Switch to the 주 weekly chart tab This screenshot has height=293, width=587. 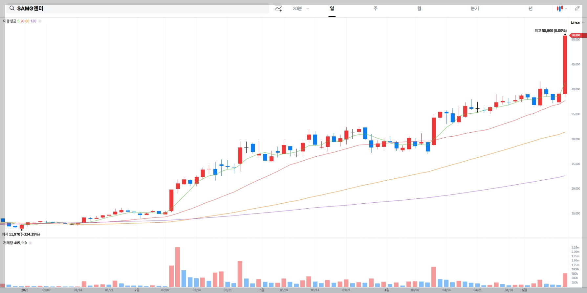(x=376, y=9)
